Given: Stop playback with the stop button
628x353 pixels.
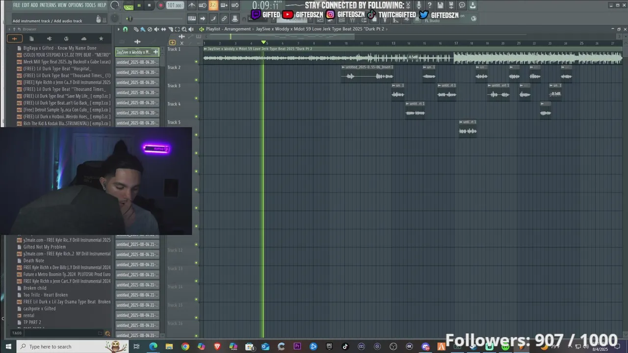Looking at the screenshot, I should (x=149, y=5).
